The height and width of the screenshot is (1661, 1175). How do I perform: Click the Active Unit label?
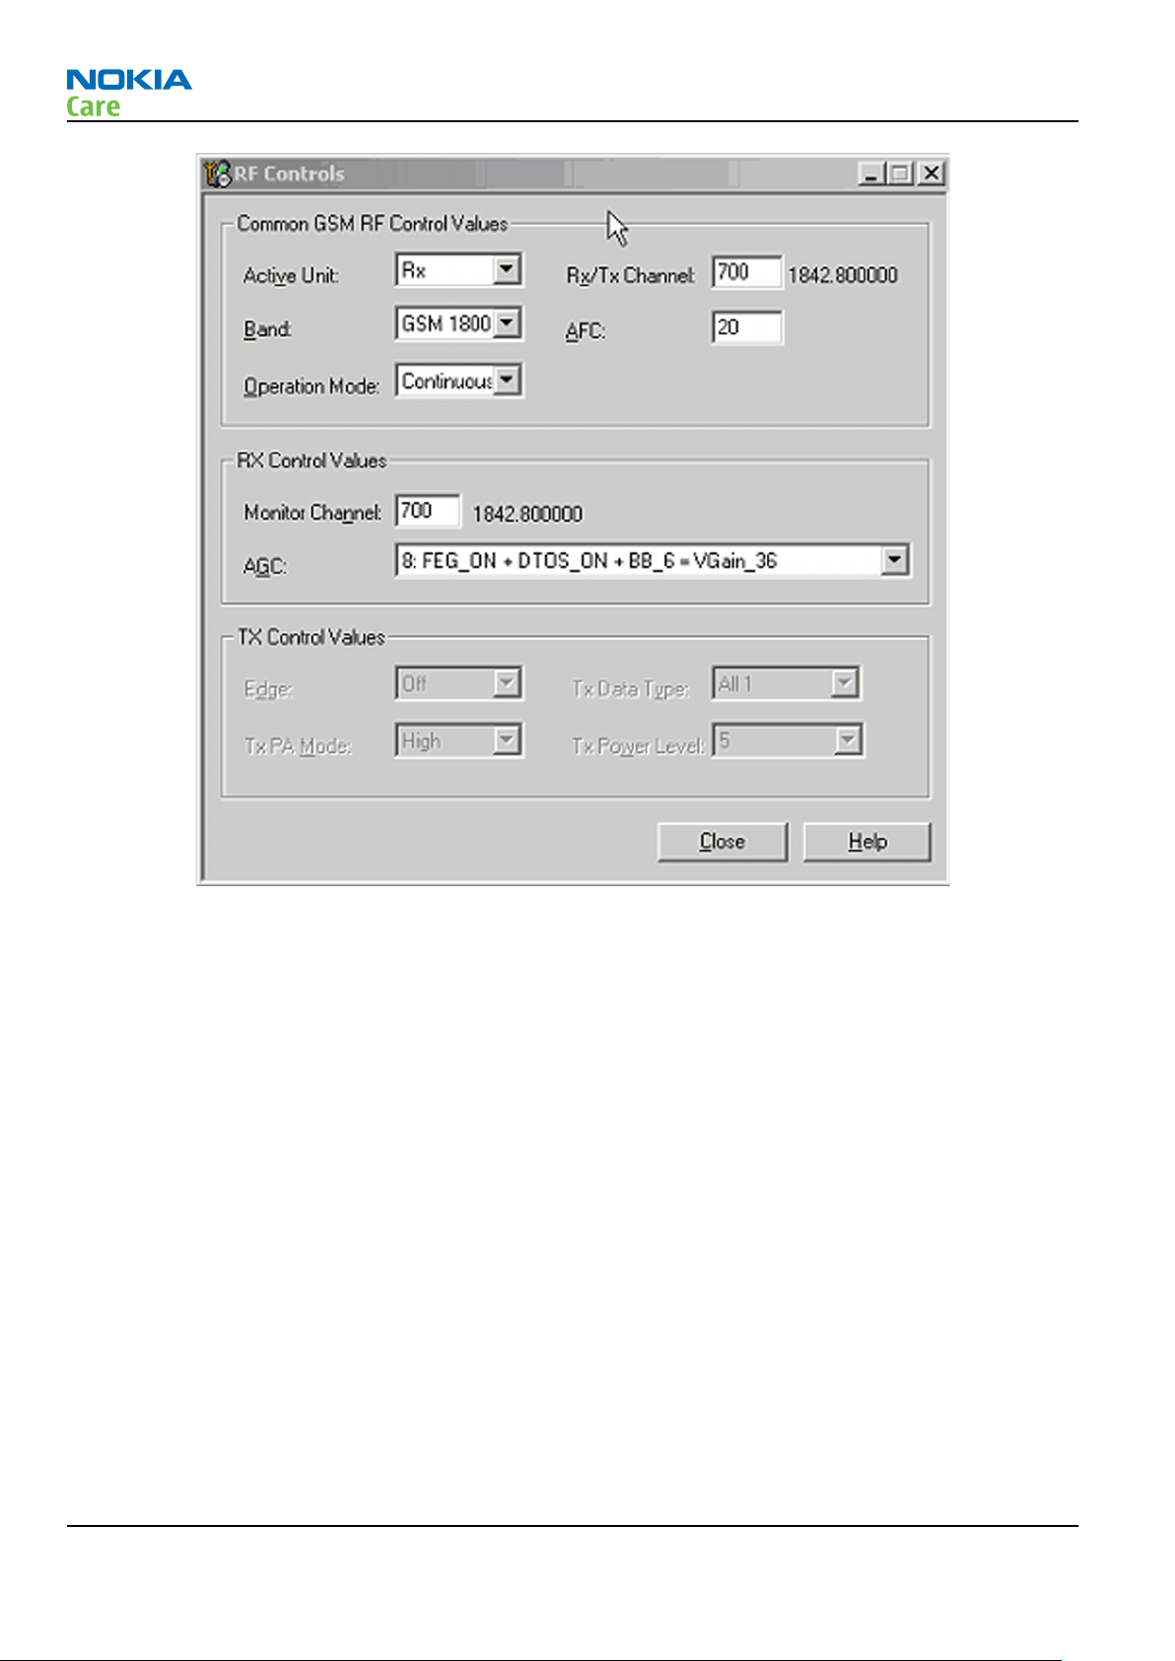point(291,276)
